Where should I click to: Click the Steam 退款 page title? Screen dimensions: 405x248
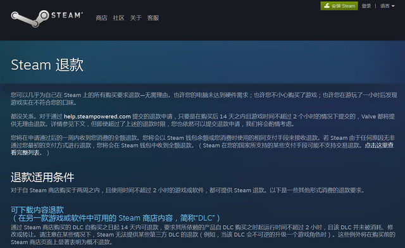coord(47,65)
